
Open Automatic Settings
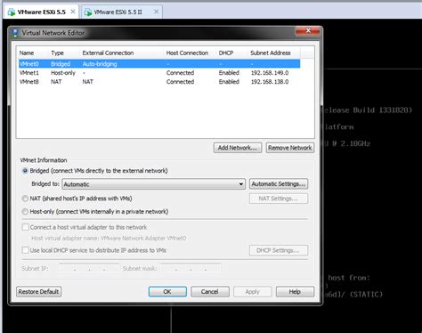[279, 184]
